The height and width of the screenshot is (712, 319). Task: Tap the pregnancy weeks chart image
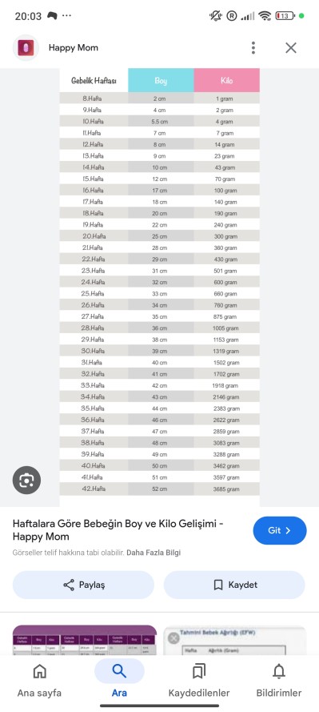click(x=160, y=288)
